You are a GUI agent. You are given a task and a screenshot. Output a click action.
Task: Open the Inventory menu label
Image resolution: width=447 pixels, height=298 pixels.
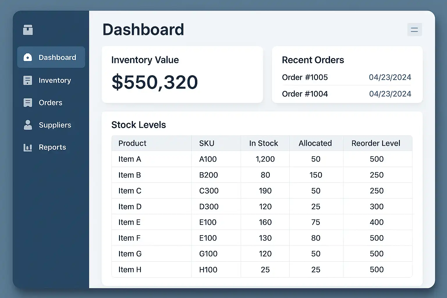coord(55,80)
